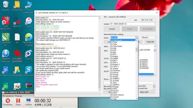This screenshot has height=108, width=193.
Task: Enable the patch files checkbox
Action: click(x=154, y=88)
